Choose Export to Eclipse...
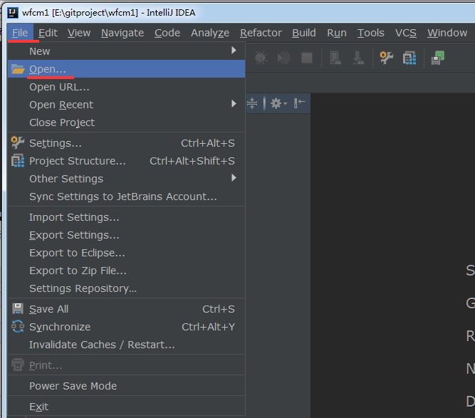Viewport: 475px width, 418px height. pos(126,253)
